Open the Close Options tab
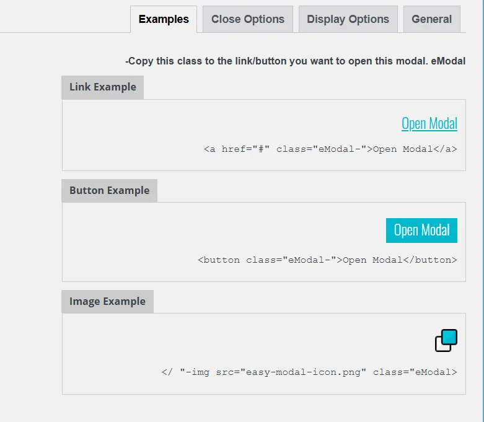Screen dimensions: 484x422 pyautogui.click(x=248, y=19)
